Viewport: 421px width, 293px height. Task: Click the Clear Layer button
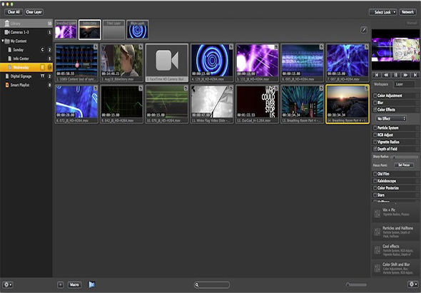pos(34,12)
